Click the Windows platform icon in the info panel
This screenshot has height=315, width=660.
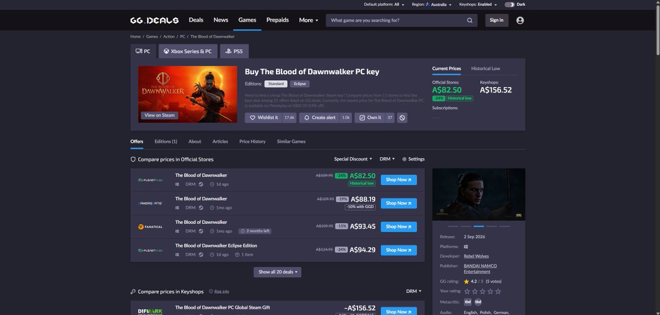(466, 247)
